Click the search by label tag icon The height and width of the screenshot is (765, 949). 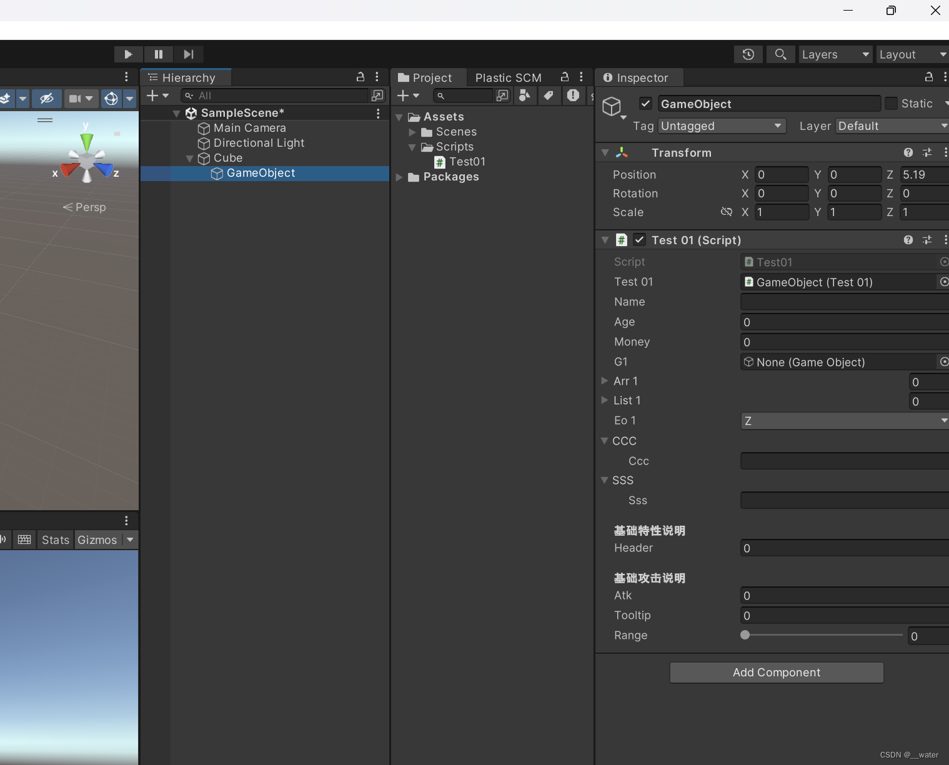549,96
